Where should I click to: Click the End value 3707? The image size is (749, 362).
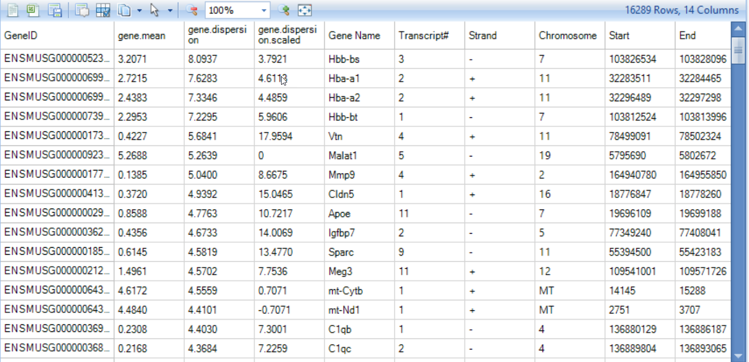pyautogui.click(x=689, y=310)
